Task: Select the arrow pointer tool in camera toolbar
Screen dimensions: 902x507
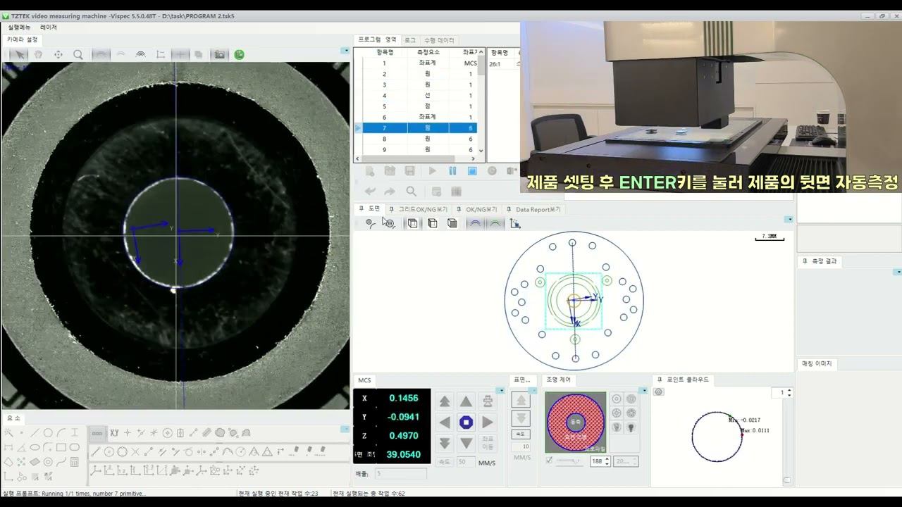Action: click(19, 54)
